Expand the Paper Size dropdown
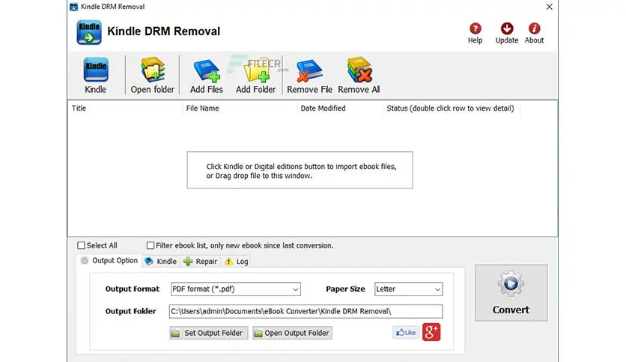 pyautogui.click(x=408, y=289)
